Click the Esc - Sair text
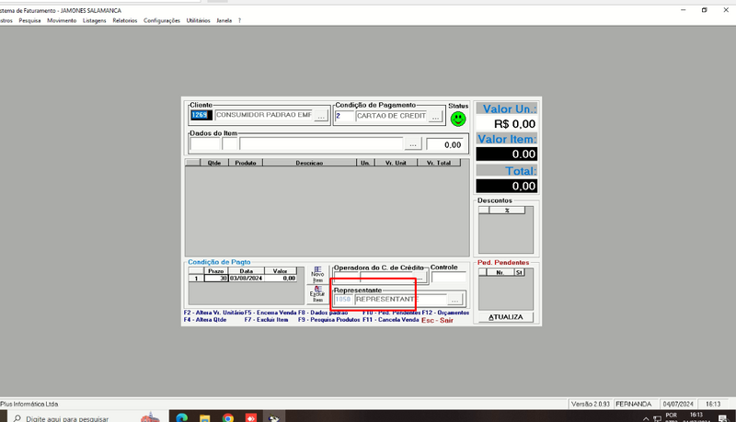 (438, 320)
